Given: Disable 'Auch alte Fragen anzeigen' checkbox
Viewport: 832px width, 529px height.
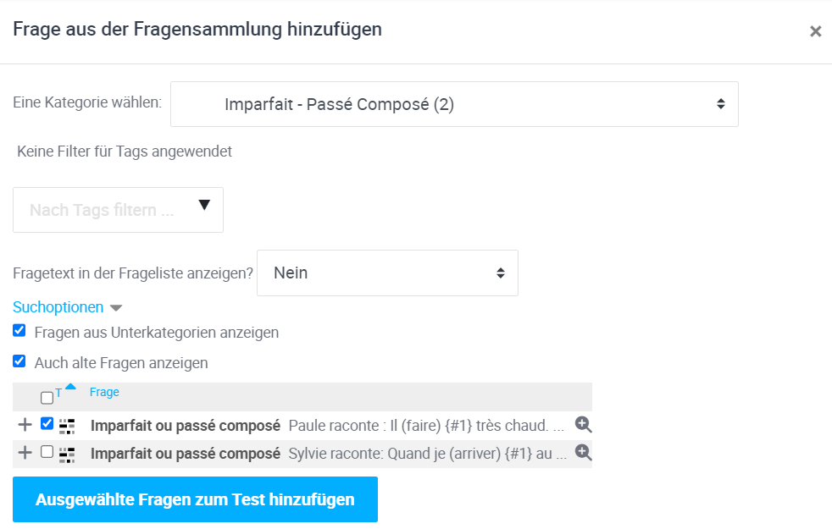Looking at the screenshot, I should click(x=19, y=361).
